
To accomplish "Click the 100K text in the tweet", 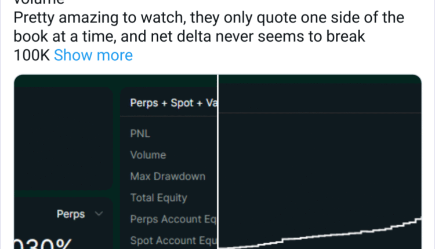I will (31, 56).
